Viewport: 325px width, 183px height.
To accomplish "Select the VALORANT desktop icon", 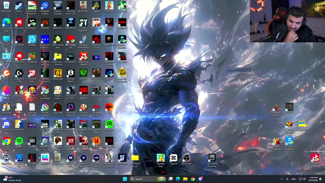I will click(x=19, y=41).
